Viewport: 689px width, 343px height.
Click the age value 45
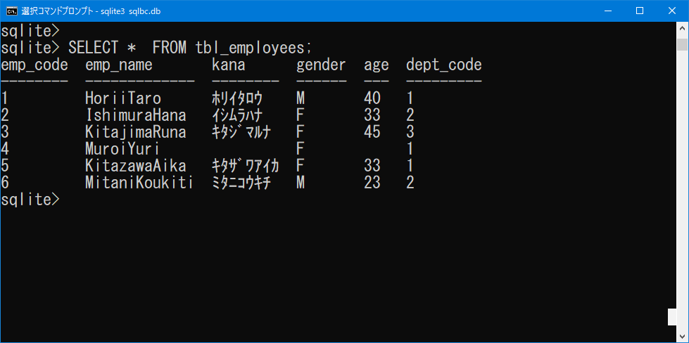click(372, 132)
